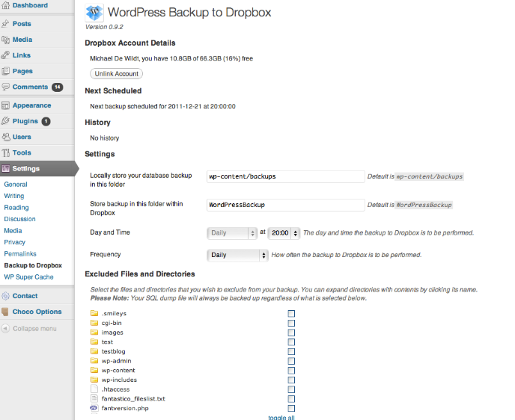This screenshot has height=420, width=515.
Task: Click the .htaccess file icon
Action: (94, 389)
